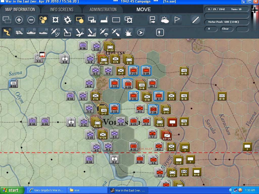Toggle the weather sun-and-cloud icon
The width and height of the screenshot is (259, 194).
click(165, 20)
